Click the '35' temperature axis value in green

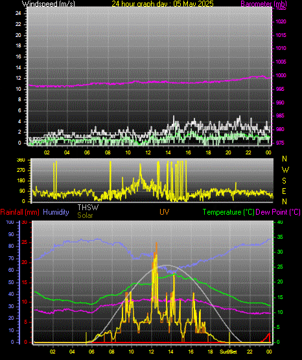coord(280,237)
